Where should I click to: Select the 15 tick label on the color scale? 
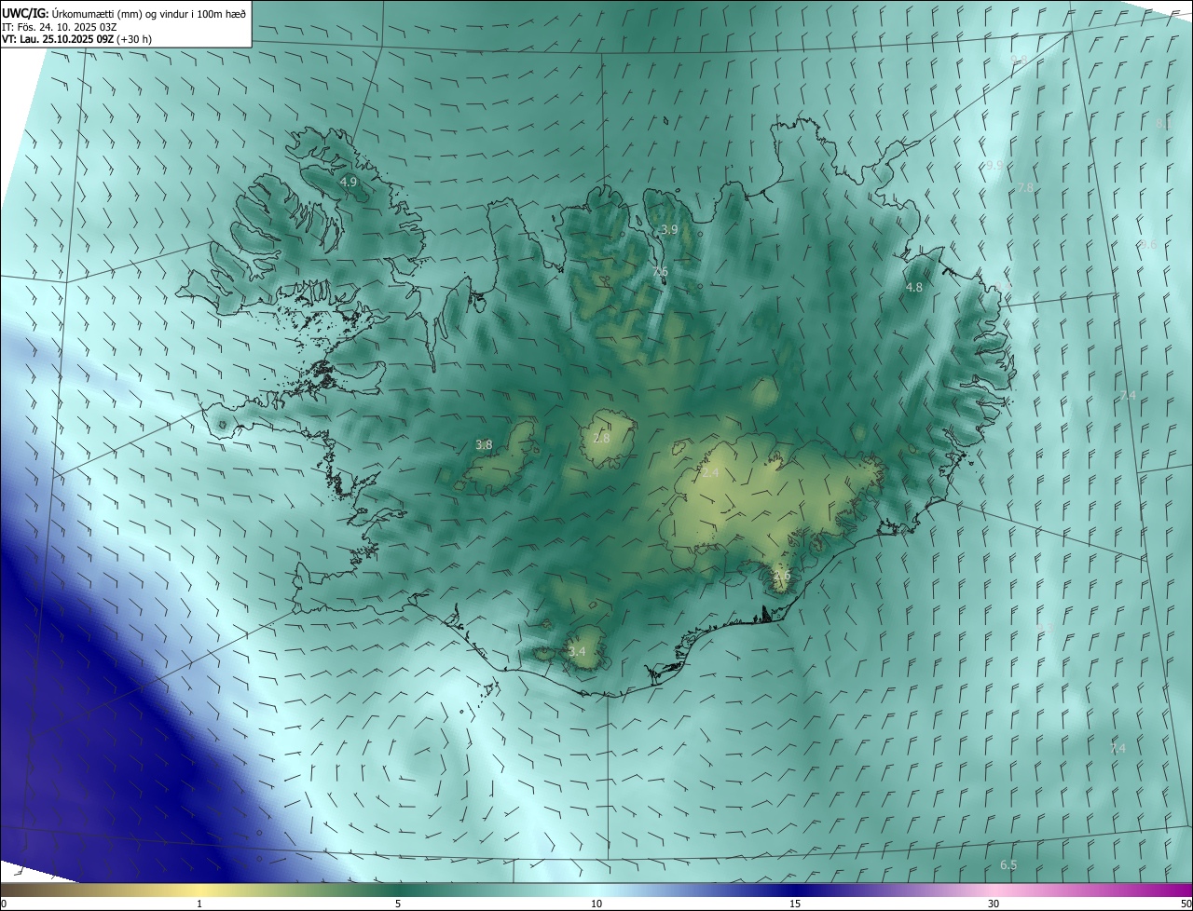pos(795,904)
